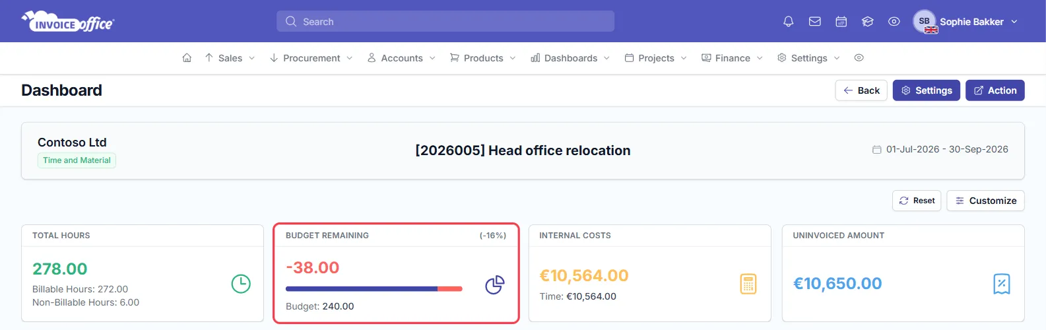Expand the Finance menu chevron

[x=760, y=58]
